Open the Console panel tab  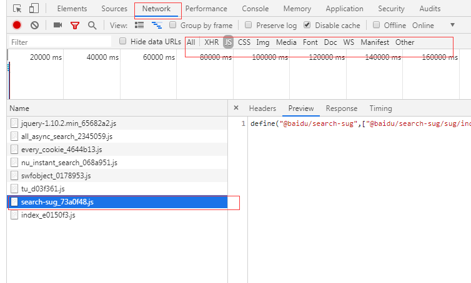[x=255, y=9]
